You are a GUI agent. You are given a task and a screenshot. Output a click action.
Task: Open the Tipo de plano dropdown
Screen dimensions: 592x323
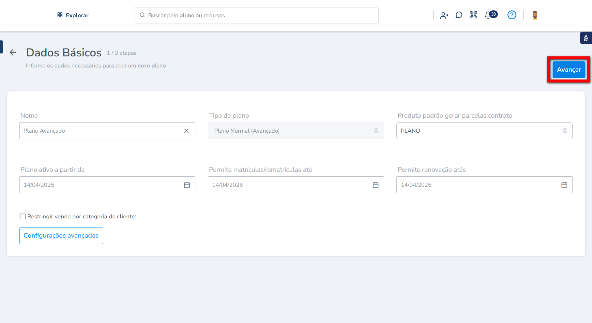[x=296, y=131]
